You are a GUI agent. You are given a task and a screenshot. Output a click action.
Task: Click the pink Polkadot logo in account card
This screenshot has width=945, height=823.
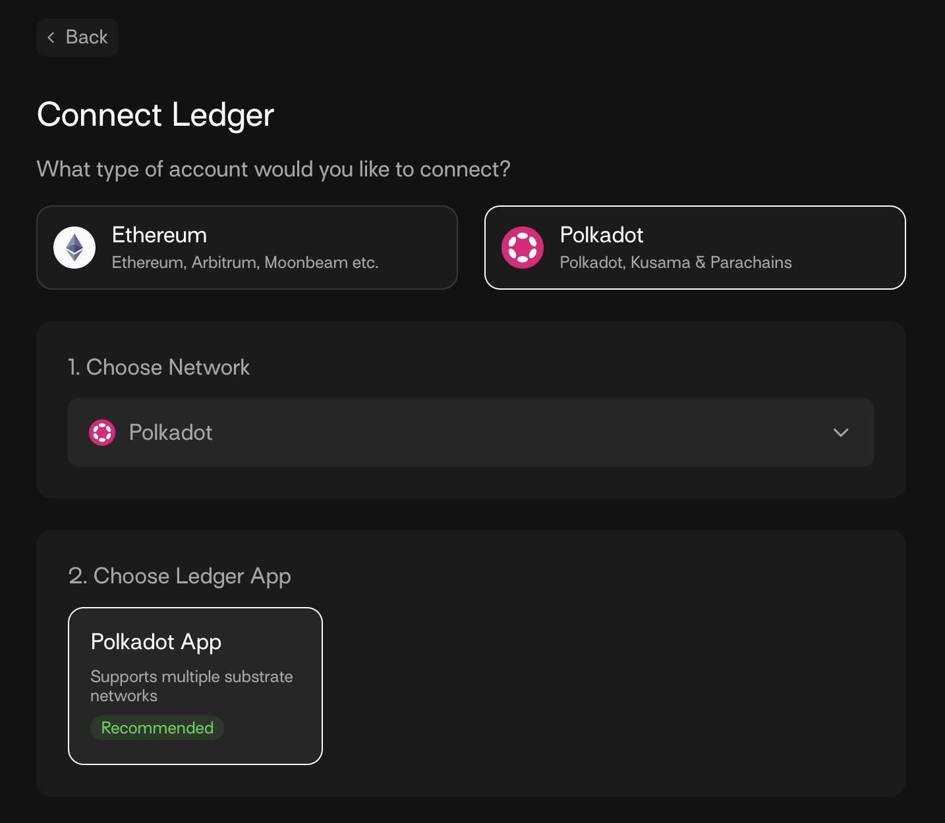coord(523,248)
